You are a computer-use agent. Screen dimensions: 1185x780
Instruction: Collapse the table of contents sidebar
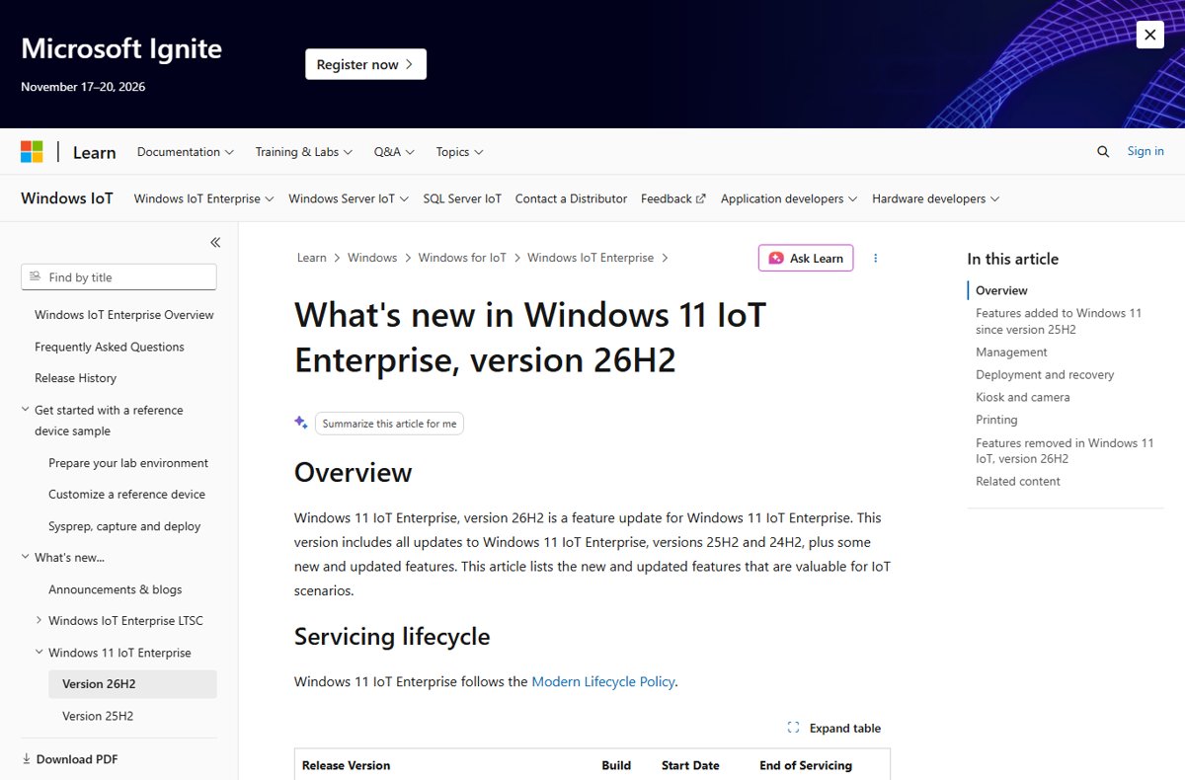point(215,242)
